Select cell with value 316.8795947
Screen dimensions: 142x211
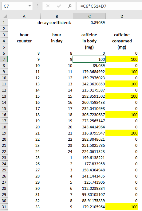(x=89, y=133)
